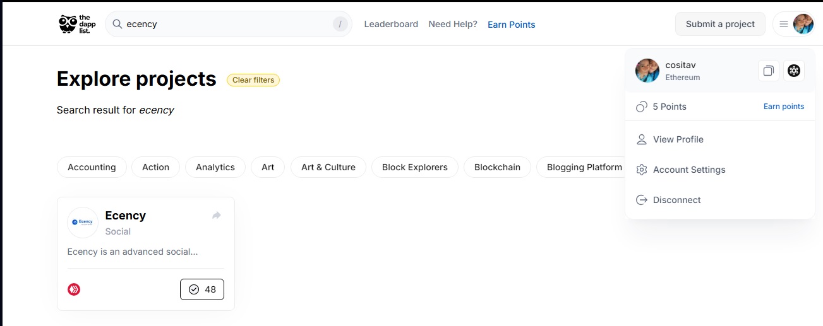Filter by Art & Culture category
The width and height of the screenshot is (823, 326).
pos(328,167)
